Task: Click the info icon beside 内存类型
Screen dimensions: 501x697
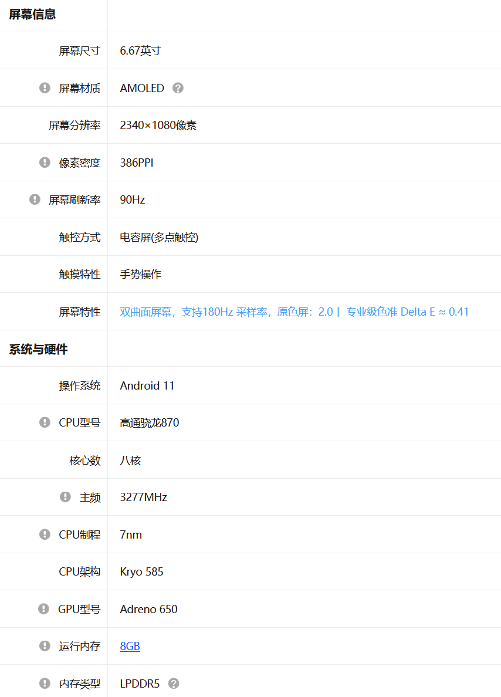Action: 45,684
